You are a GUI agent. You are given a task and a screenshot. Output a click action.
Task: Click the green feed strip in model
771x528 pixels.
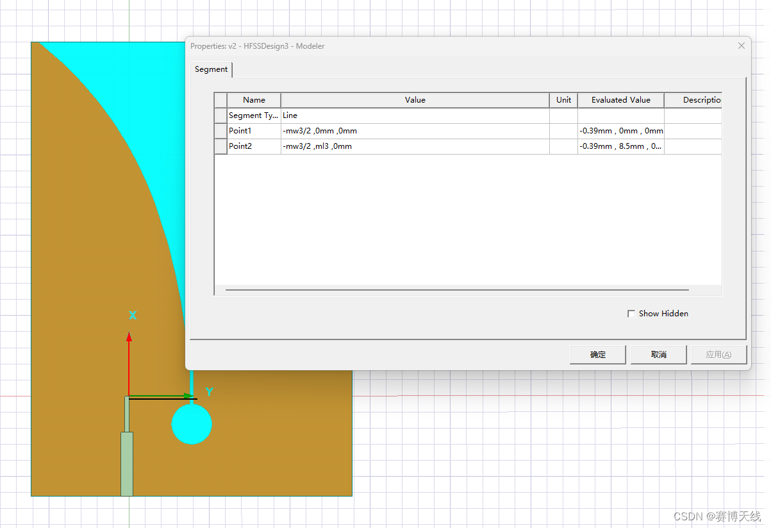(127, 464)
